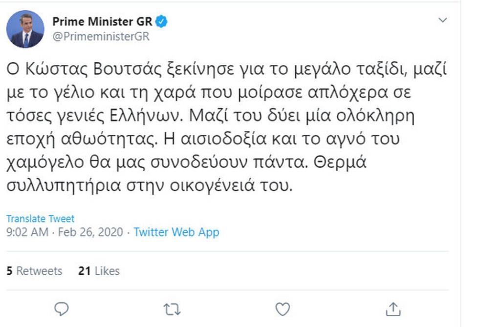Click Translate Tweet
The width and height of the screenshot is (479, 327).
pos(40,219)
